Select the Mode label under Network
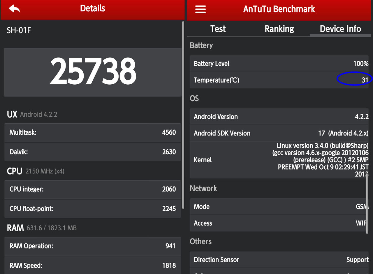373x274 pixels. pos(202,207)
